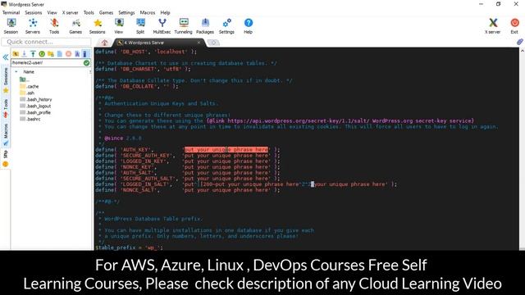Viewport: 525px width, 295px height.
Task: Click the letter A icon in SFTP toolbar
Action: pos(77,54)
